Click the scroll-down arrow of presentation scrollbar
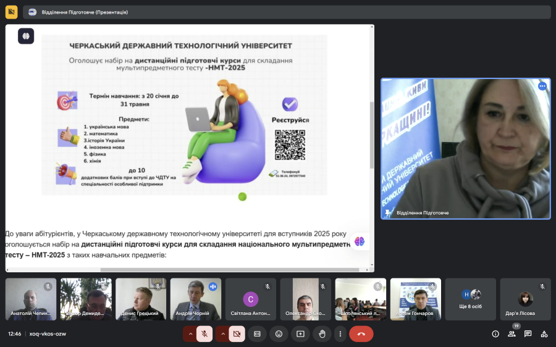This screenshot has width=556, height=347. [372, 265]
